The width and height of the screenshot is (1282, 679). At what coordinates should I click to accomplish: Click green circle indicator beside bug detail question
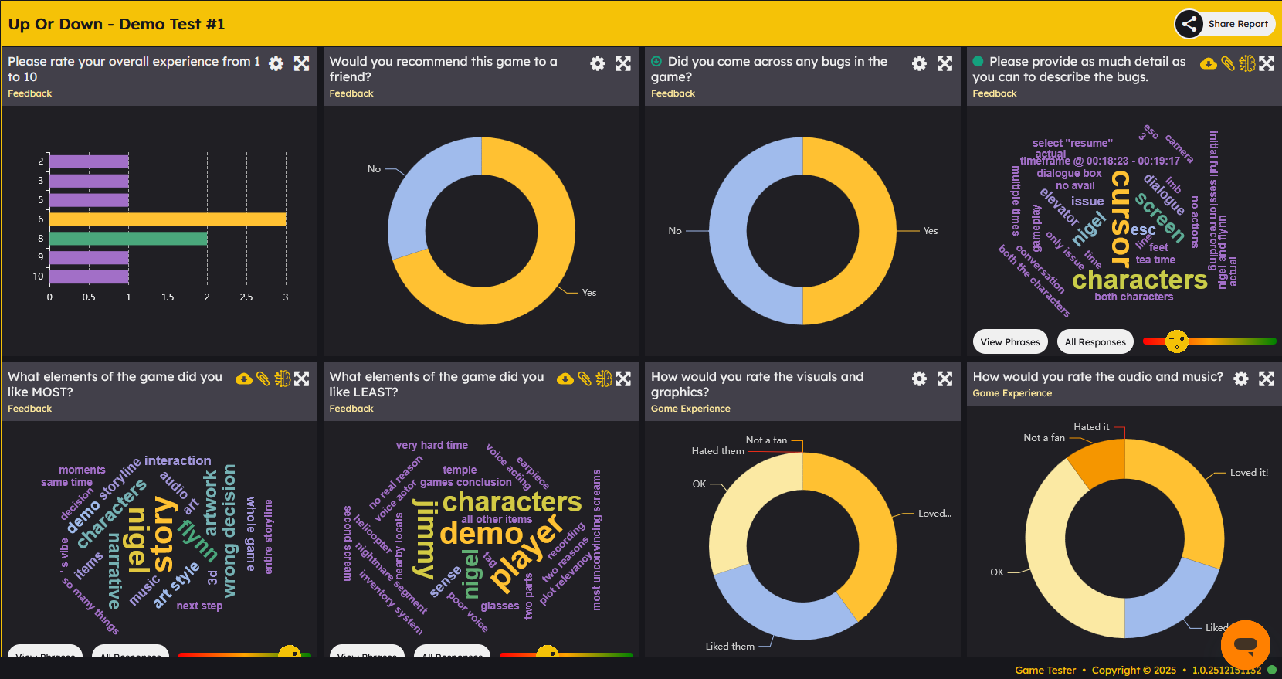tap(978, 62)
